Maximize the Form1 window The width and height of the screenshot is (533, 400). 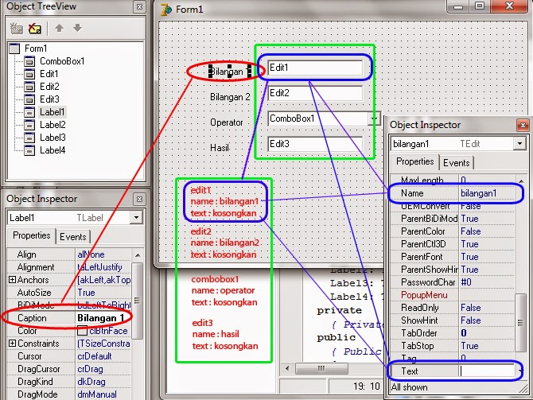point(480,6)
